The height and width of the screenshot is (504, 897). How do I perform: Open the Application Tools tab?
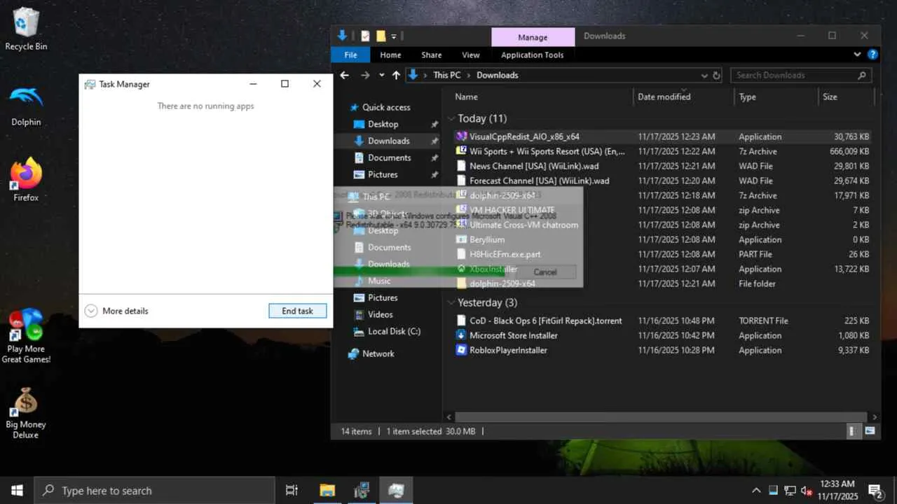[x=533, y=55]
